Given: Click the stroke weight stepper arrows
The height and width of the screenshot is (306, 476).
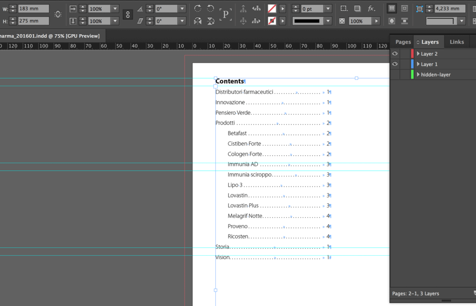Looking at the screenshot, I should click(x=296, y=9).
